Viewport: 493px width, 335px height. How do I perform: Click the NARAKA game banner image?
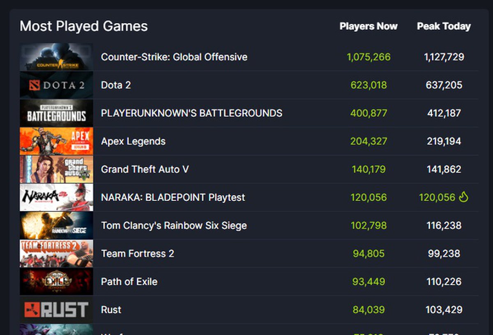point(56,197)
